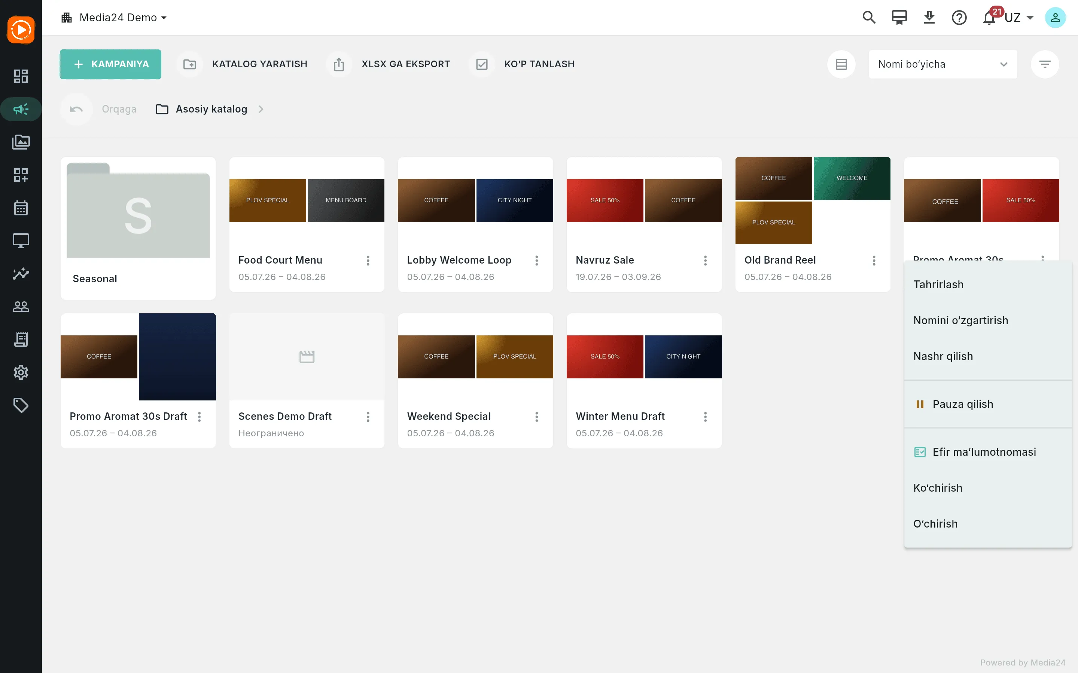Image resolution: width=1078 pixels, height=673 pixels.
Task: Open notifications bell with 21 badge
Action: click(990, 17)
